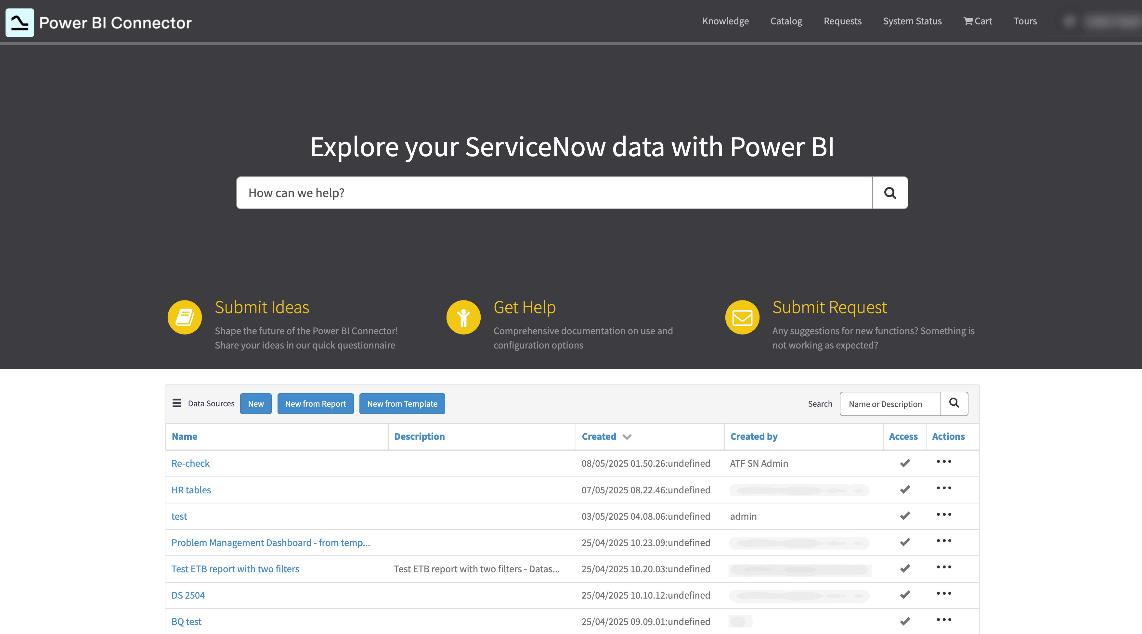This screenshot has height=634, width=1142.
Task: Open the Knowledge menu
Action: (725, 21)
